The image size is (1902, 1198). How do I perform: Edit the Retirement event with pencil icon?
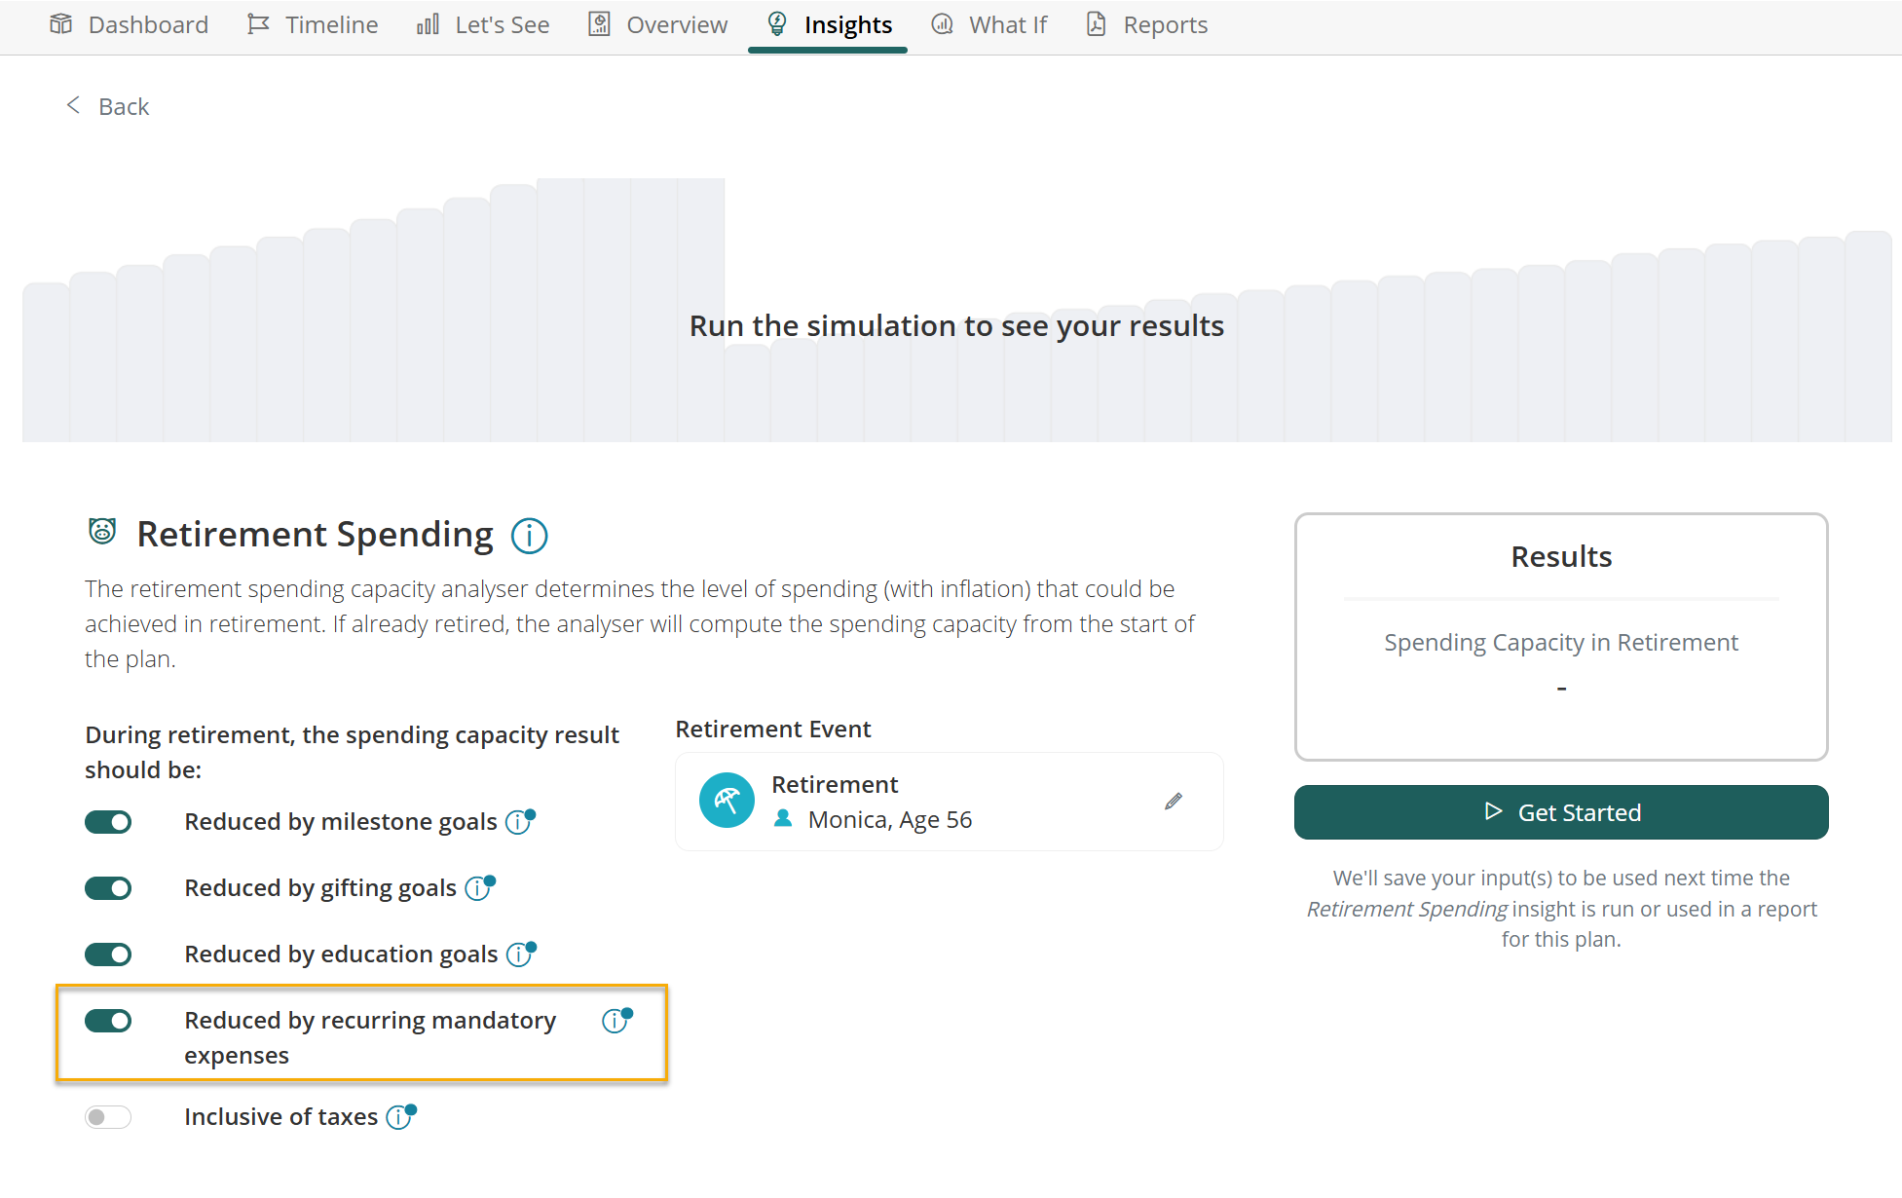1174,802
